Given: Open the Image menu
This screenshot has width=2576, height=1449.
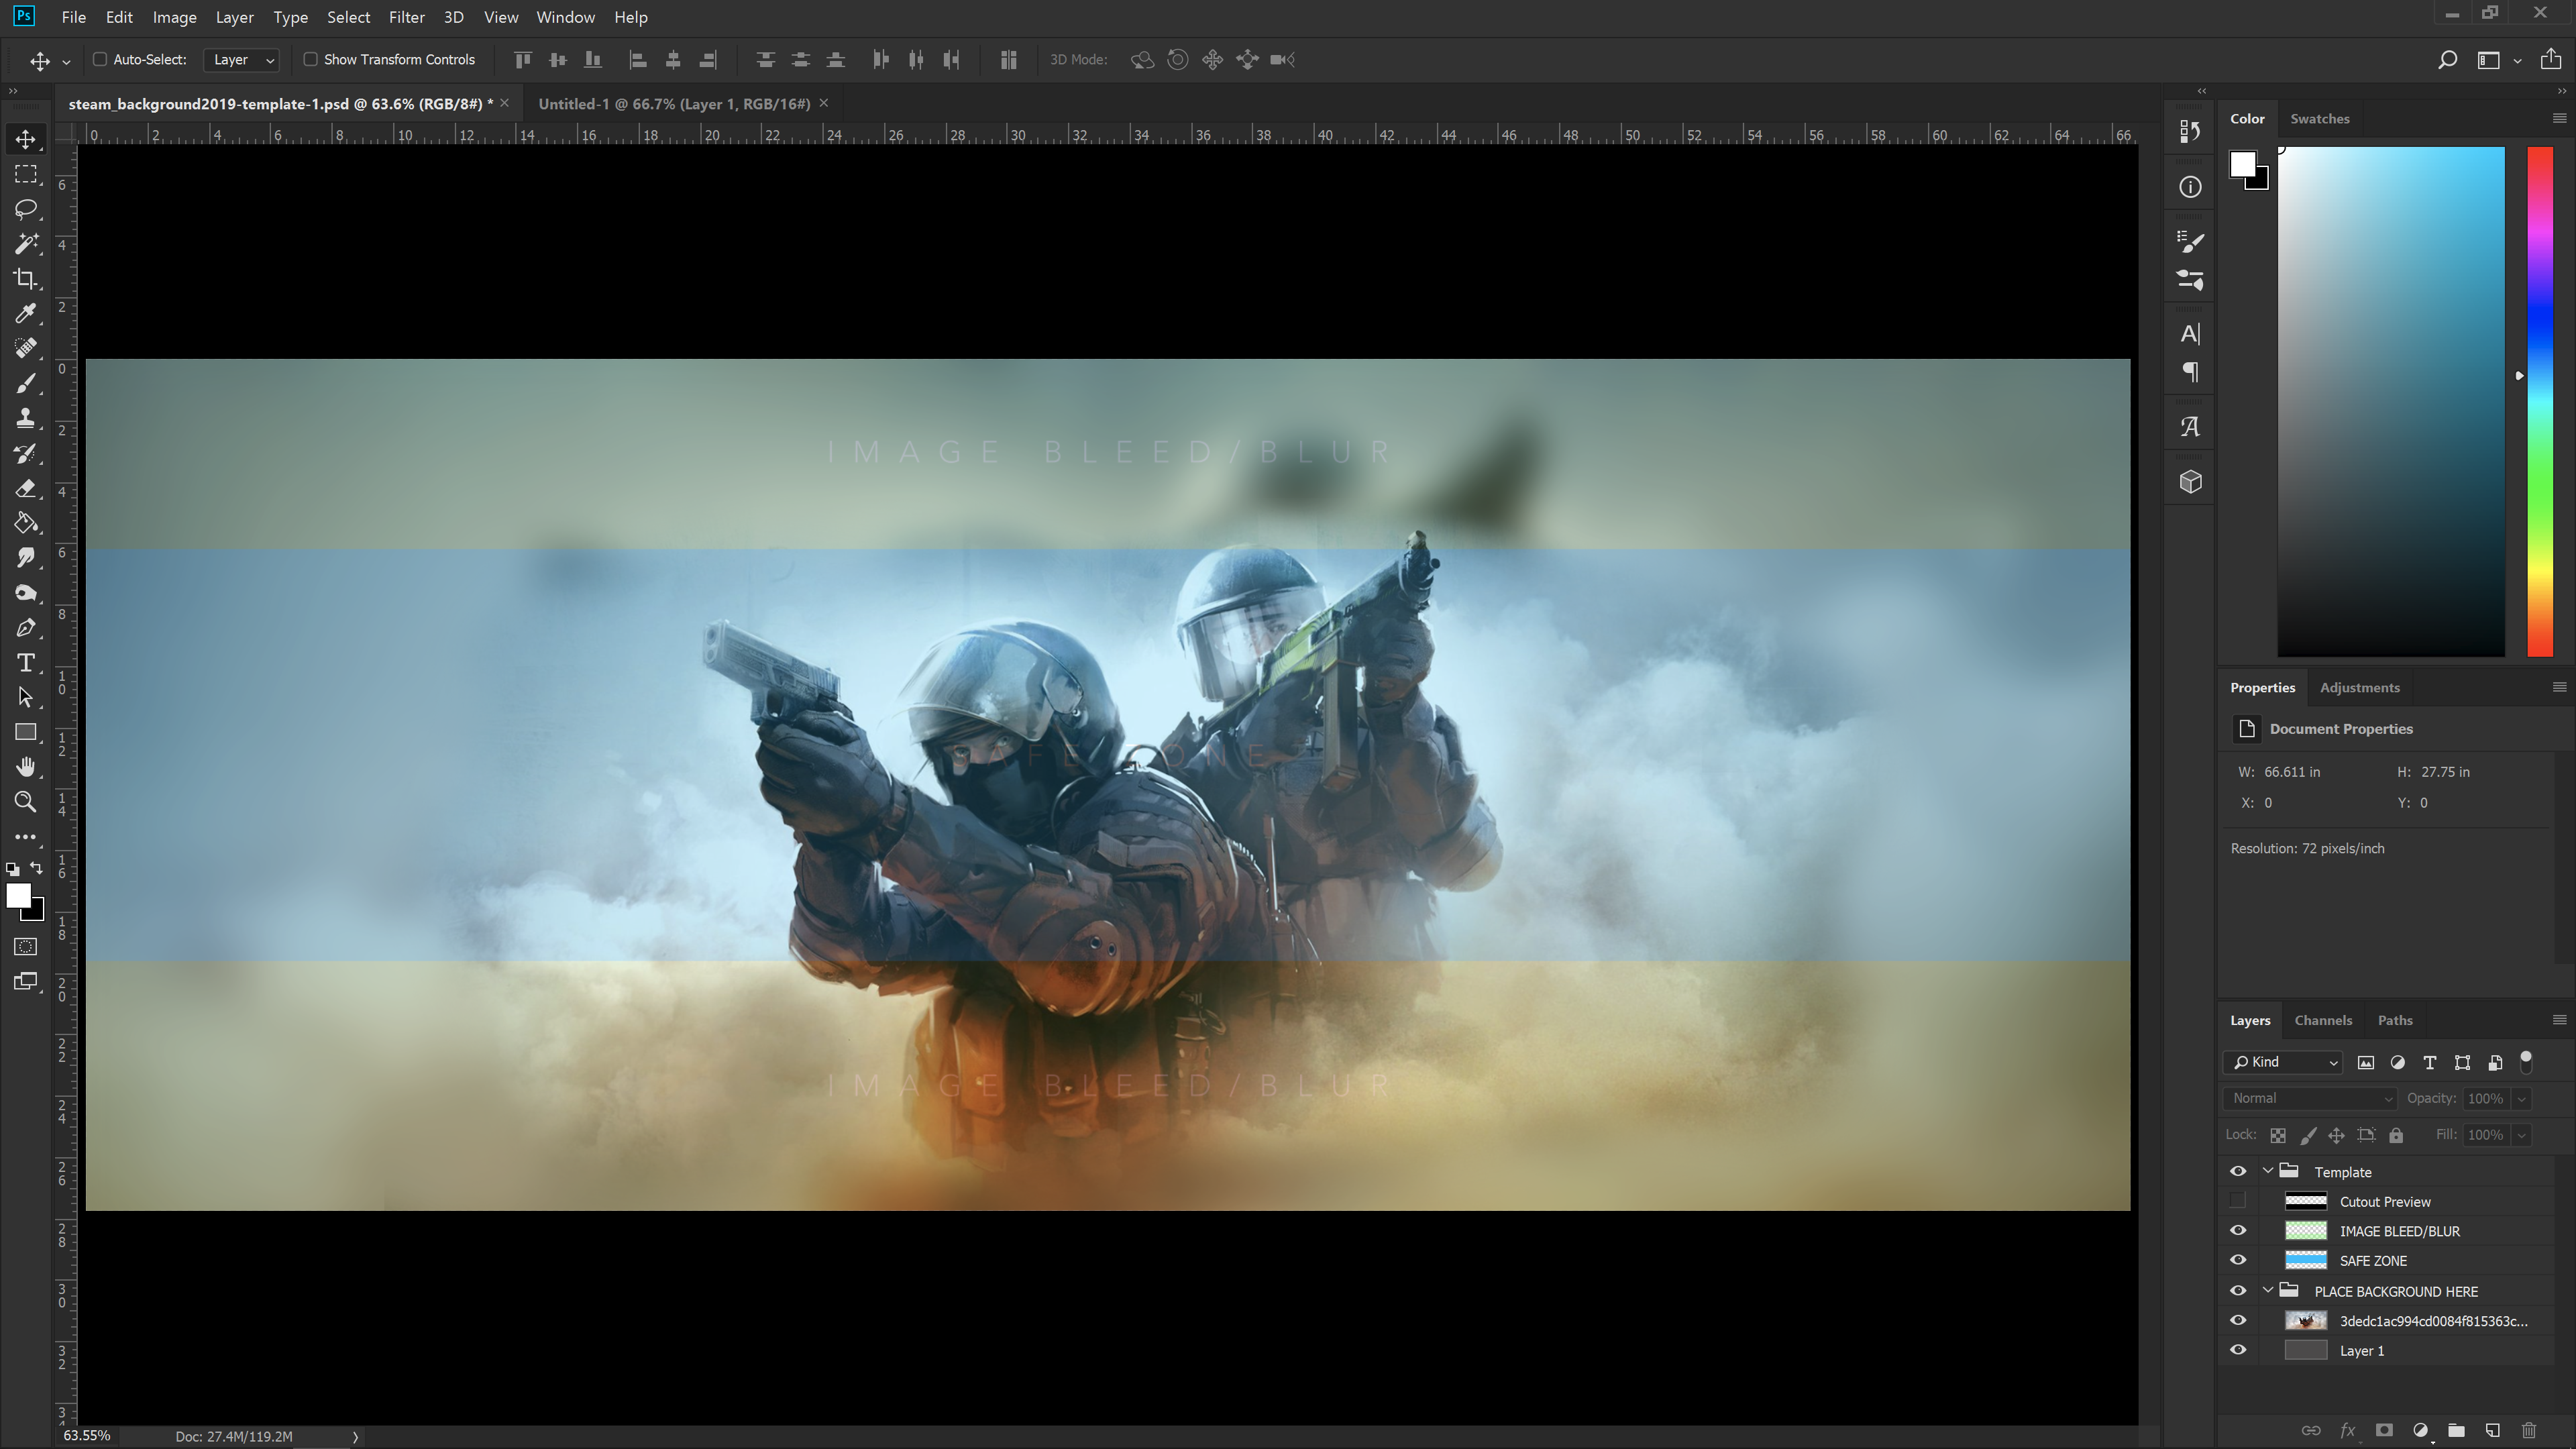Looking at the screenshot, I should point(174,17).
